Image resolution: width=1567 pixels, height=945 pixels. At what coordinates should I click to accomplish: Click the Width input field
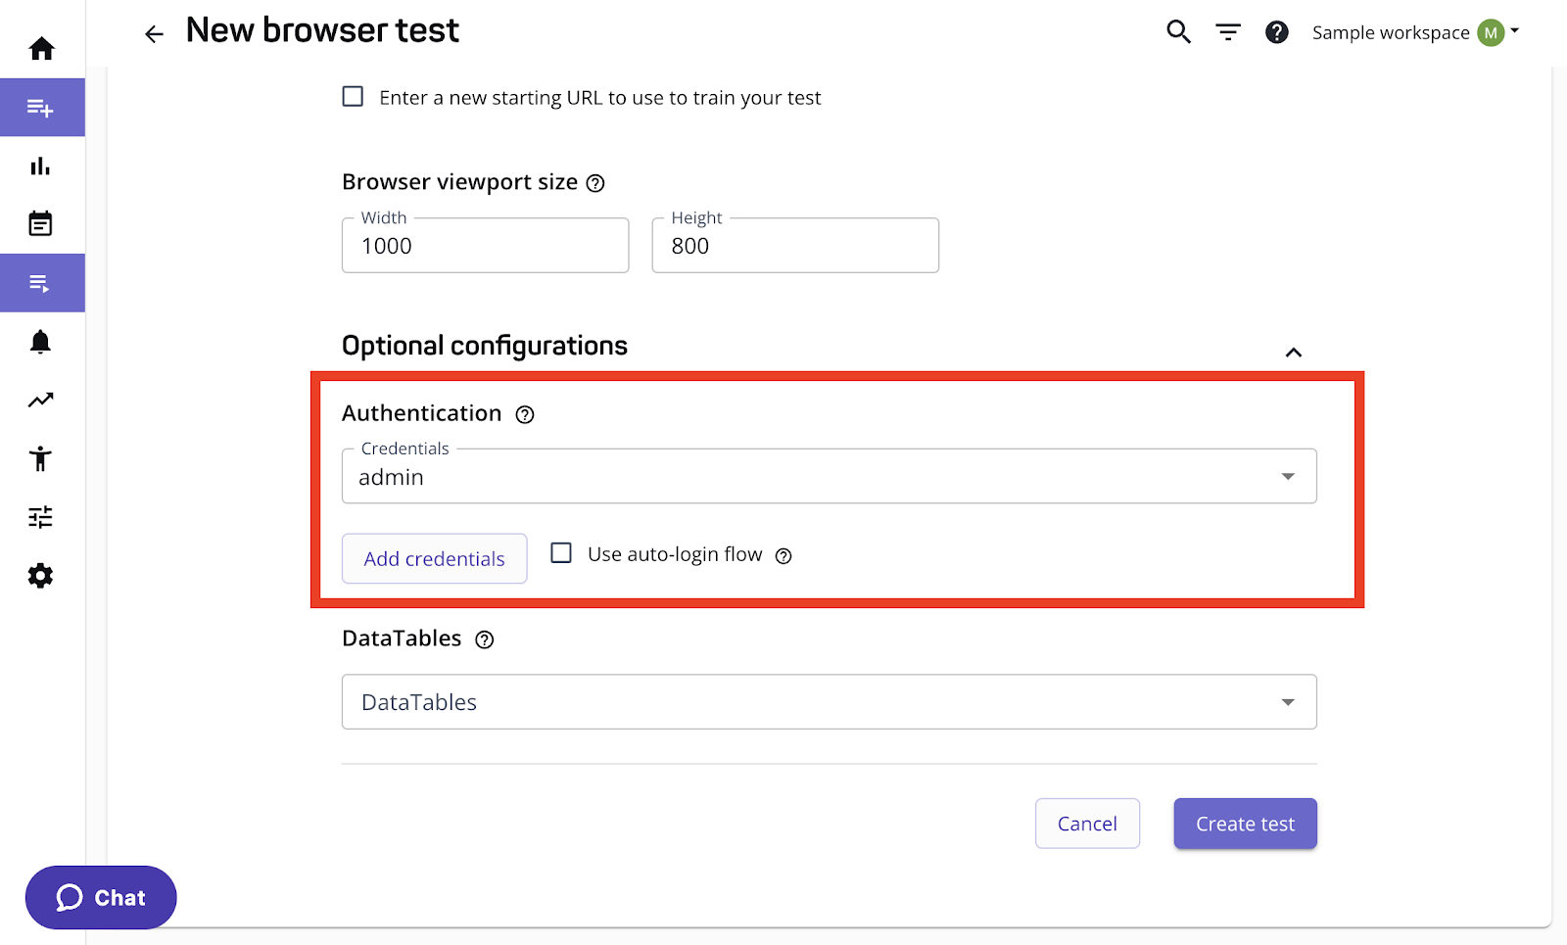coord(485,245)
